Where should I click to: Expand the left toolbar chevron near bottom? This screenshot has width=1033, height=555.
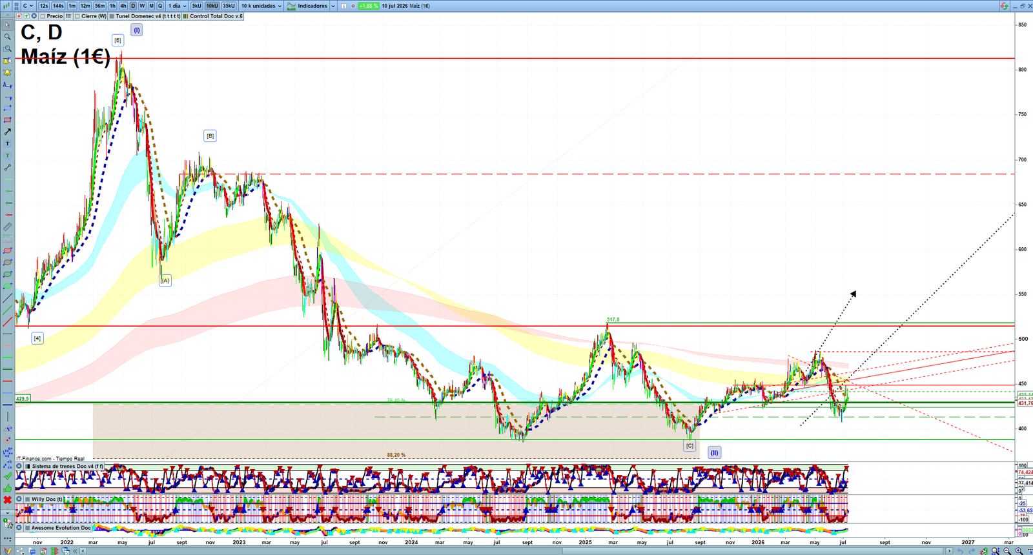click(x=8, y=513)
